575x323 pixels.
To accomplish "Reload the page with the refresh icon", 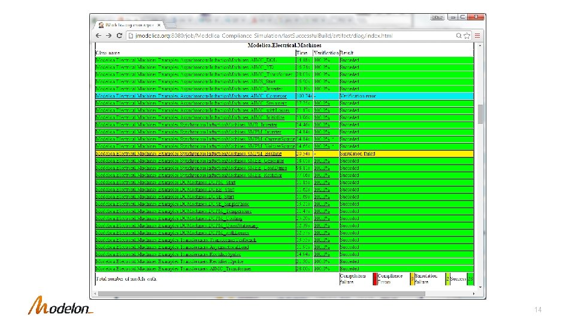I will click(x=119, y=35).
